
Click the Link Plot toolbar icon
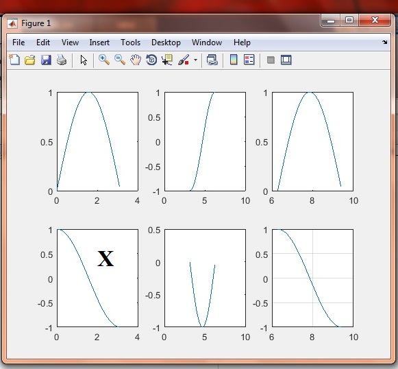point(212,60)
